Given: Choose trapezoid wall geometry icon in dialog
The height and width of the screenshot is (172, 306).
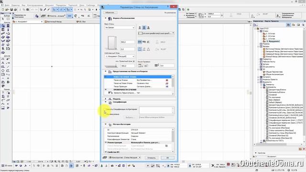Looking at the screenshot, I should [144, 42].
